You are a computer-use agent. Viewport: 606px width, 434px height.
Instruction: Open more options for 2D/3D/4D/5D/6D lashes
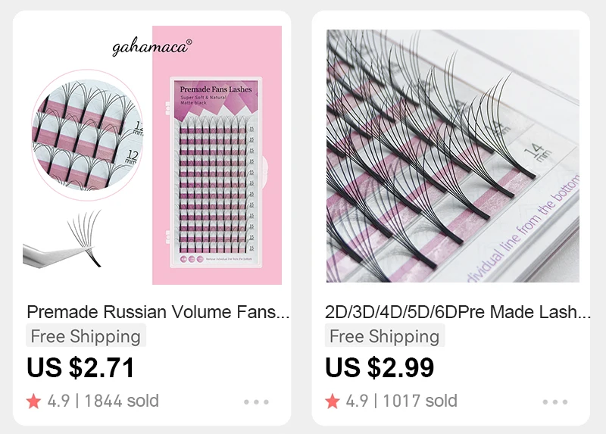(x=555, y=402)
